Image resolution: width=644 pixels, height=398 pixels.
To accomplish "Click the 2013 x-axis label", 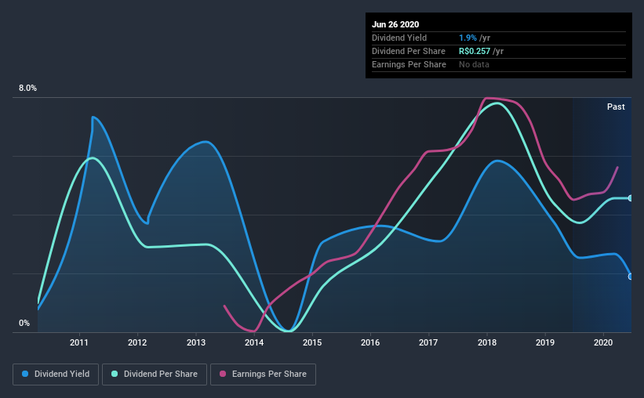I will [x=196, y=342].
